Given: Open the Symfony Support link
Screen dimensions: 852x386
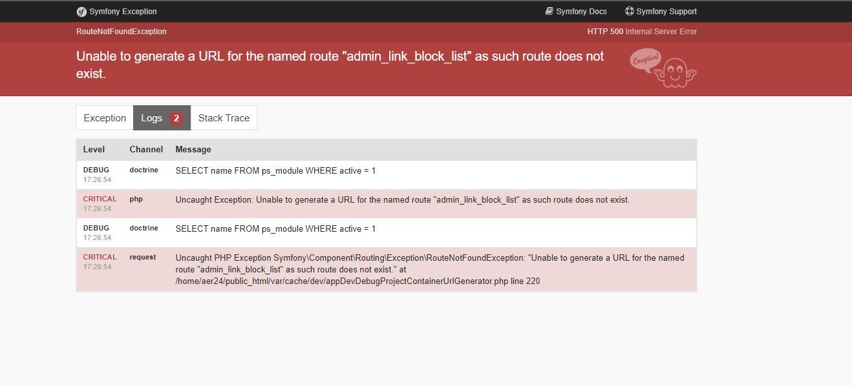Looking at the screenshot, I should (661, 12).
